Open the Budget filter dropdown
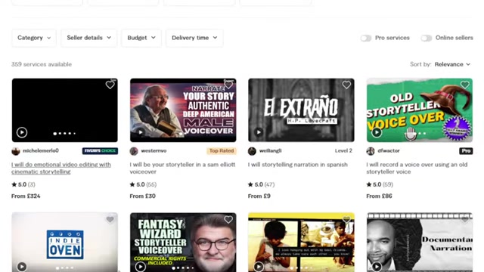Image resolution: width=484 pixels, height=272 pixels. pos(141,38)
